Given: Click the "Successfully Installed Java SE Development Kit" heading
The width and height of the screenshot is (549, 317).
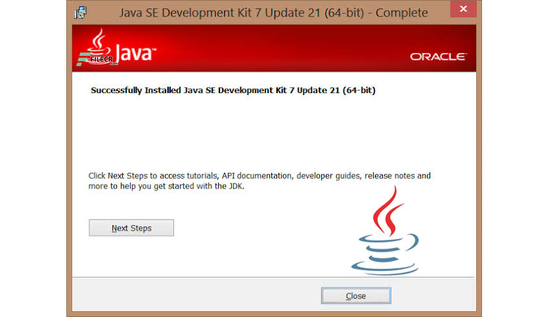Looking at the screenshot, I should 233,90.
